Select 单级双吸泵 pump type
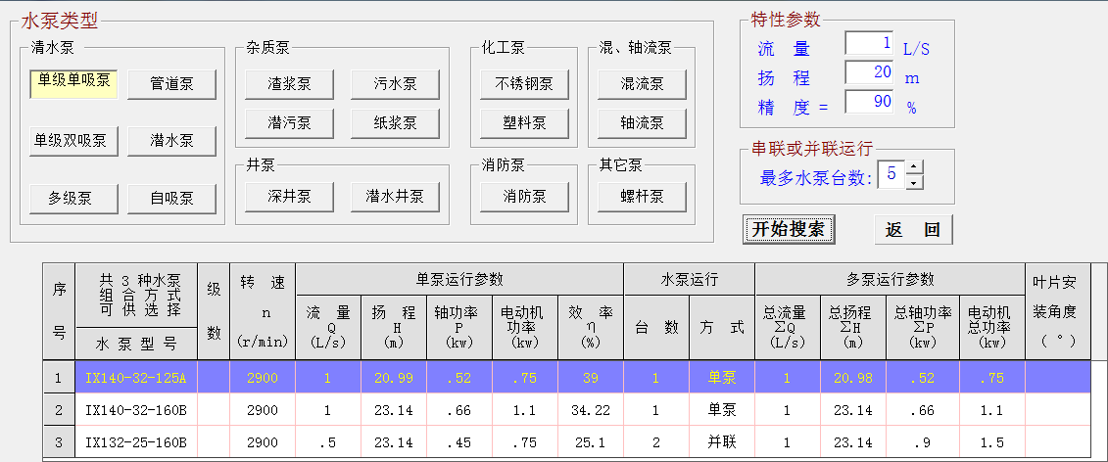 click(x=74, y=141)
